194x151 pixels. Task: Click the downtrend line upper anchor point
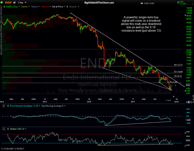pos(71,13)
